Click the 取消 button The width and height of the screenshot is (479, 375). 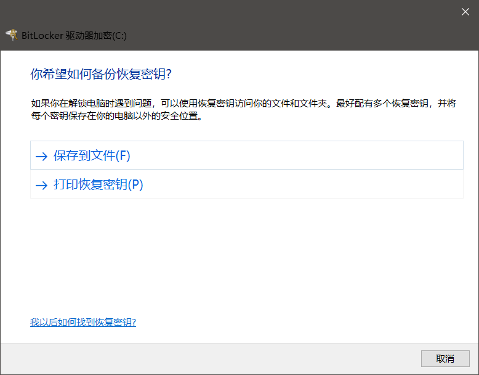click(x=445, y=358)
